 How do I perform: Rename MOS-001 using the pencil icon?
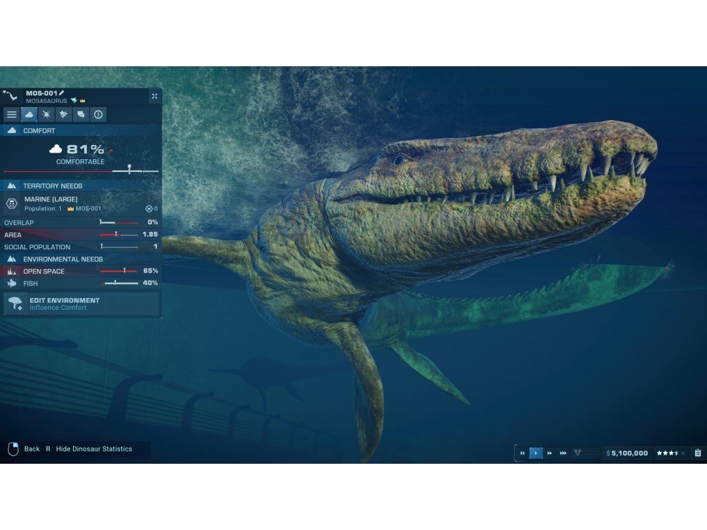[61, 92]
